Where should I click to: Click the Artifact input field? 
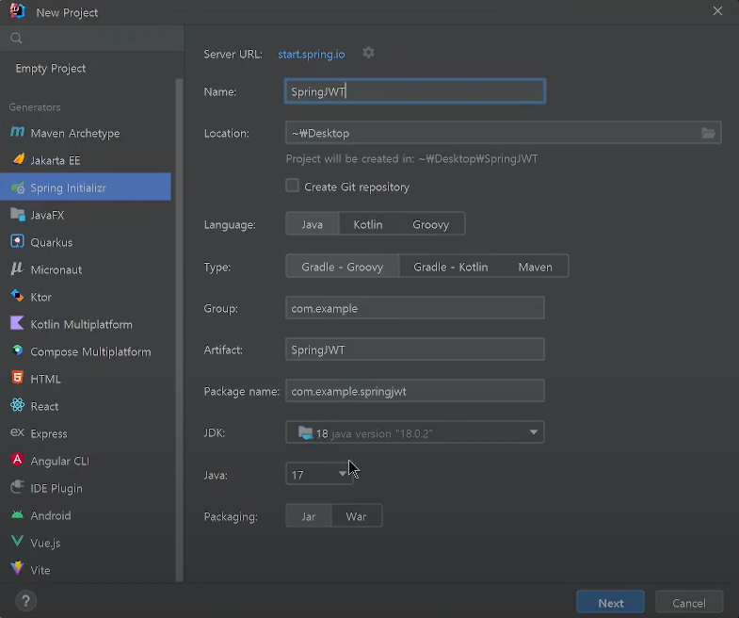415,350
